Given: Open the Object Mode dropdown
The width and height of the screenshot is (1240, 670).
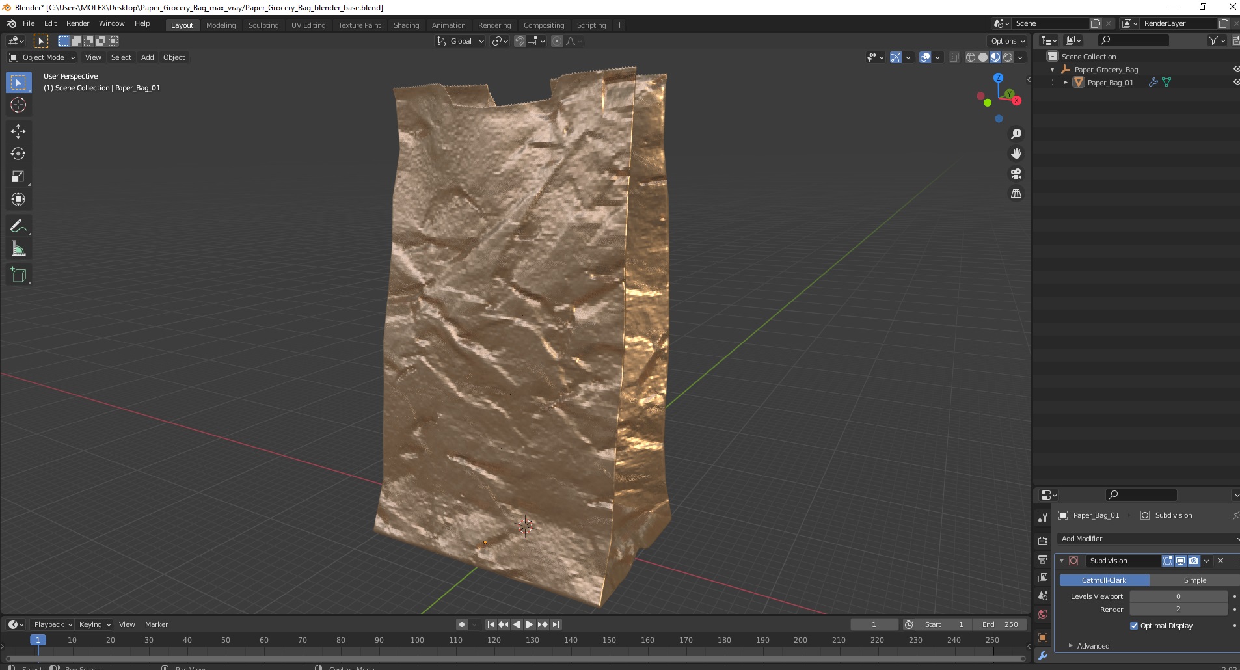Looking at the screenshot, I should [x=42, y=57].
